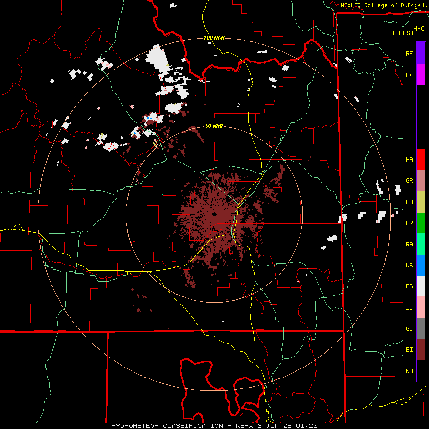
Task: Select the BD yellow legend block
Action: [421, 202]
